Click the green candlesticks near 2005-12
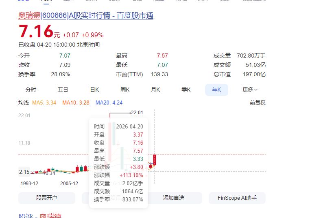The height and width of the screenshot is (218, 310). [x=81, y=168]
